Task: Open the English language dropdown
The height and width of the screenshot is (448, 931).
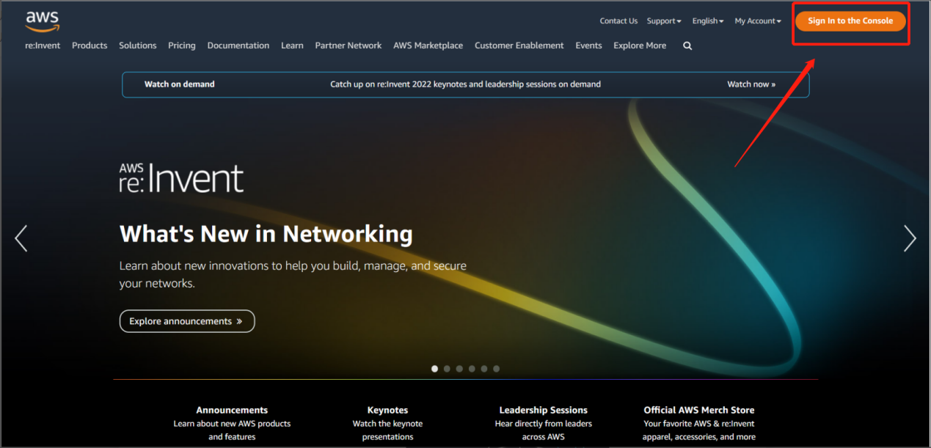Action: click(x=707, y=21)
